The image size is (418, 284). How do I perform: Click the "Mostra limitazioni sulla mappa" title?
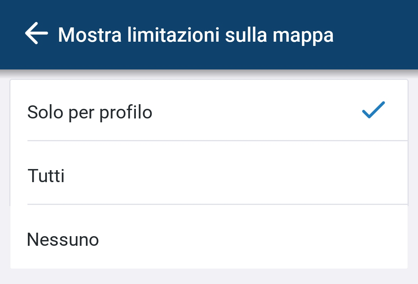tap(195, 35)
